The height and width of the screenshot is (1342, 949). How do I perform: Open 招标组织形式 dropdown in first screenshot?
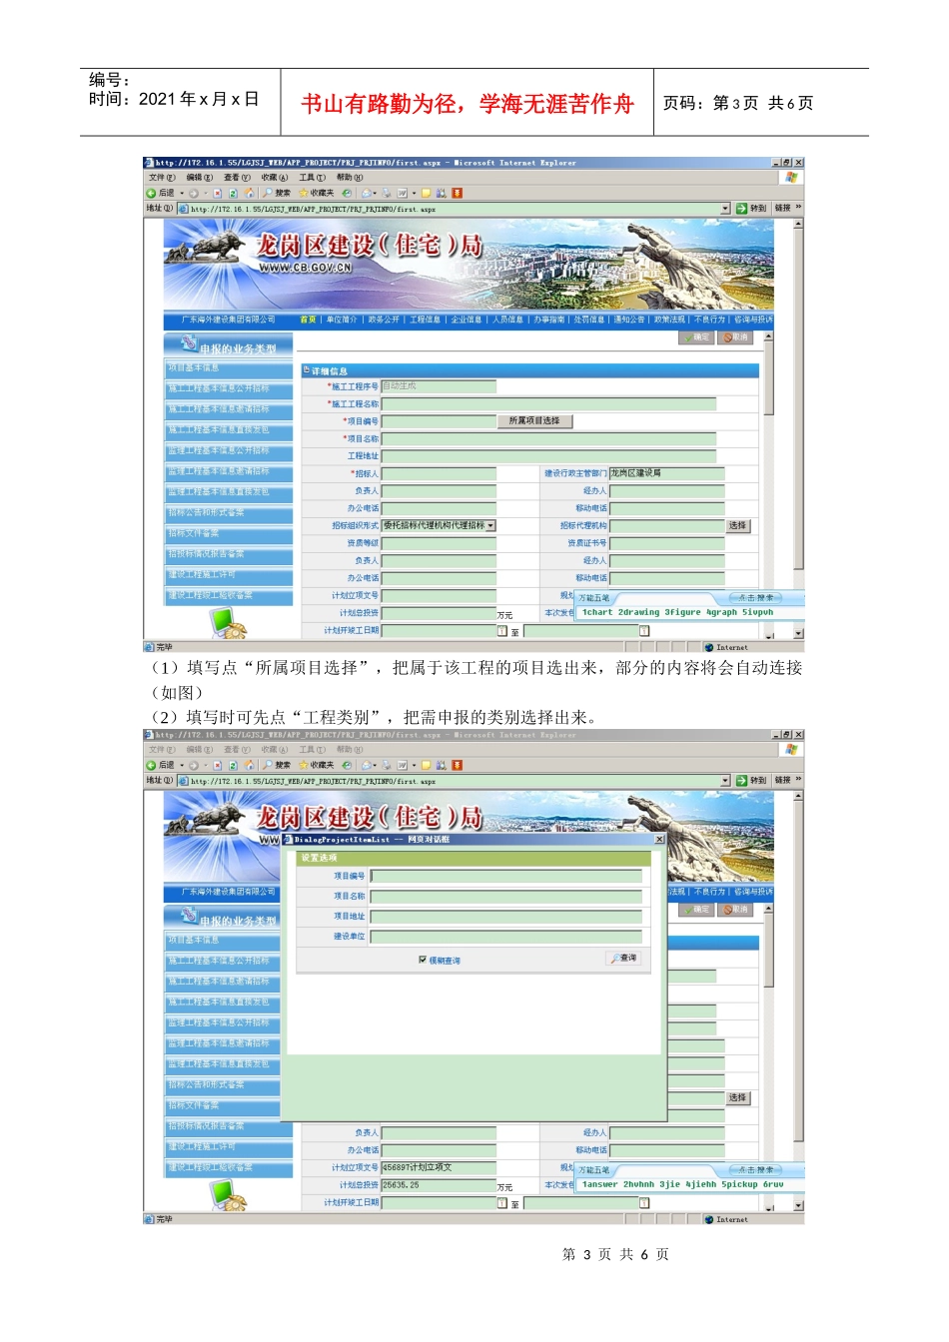490,525
